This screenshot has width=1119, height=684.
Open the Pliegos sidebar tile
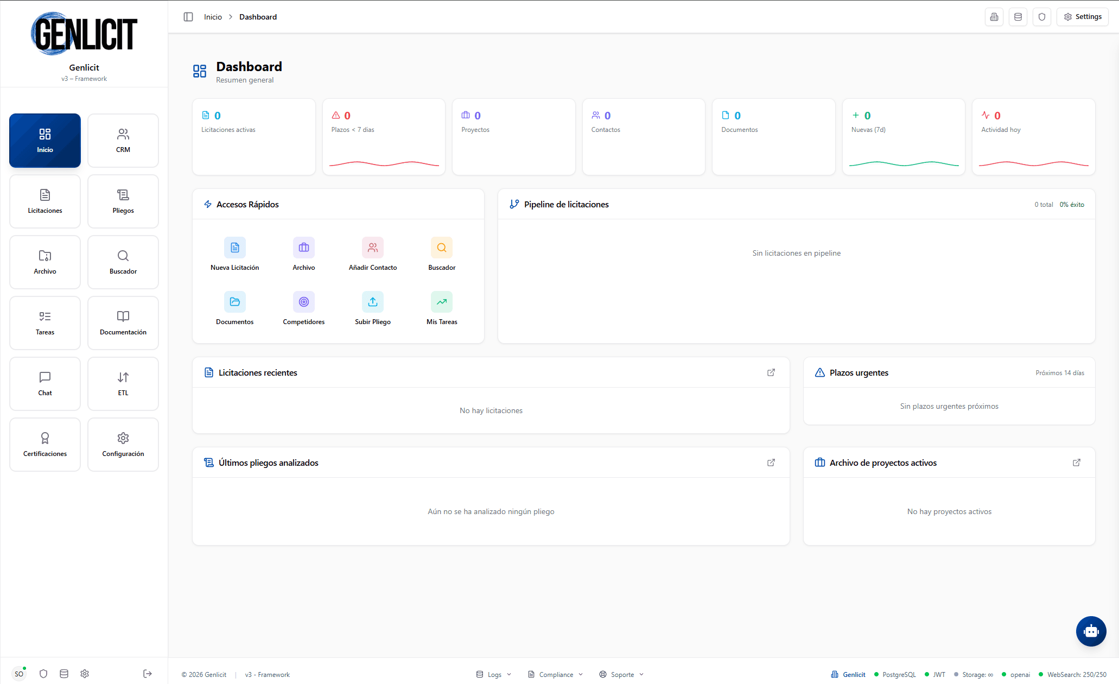pyautogui.click(x=123, y=201)
